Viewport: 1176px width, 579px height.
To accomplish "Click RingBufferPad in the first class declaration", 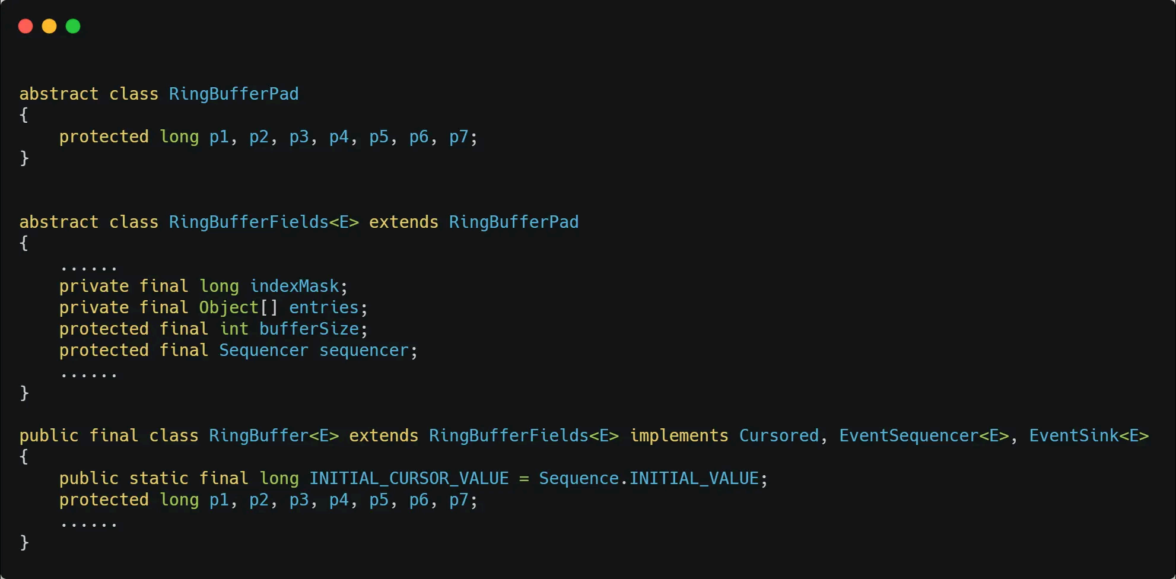I will coord(234,94).
